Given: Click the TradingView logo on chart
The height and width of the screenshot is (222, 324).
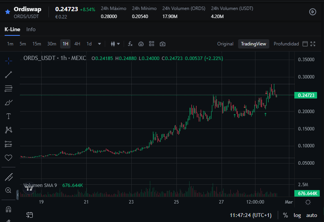Looking at the screenshot, I should 30,188.
